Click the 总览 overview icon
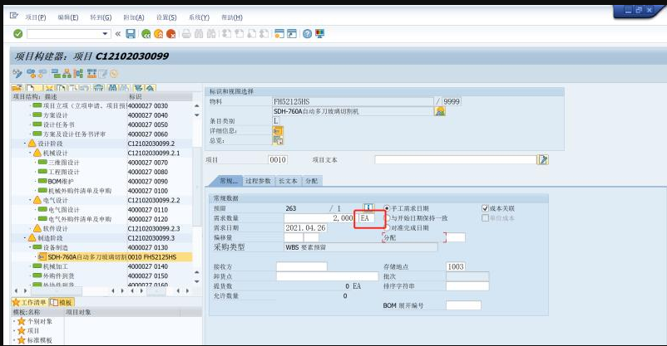The image size is (667, 346). click(279, 140)
